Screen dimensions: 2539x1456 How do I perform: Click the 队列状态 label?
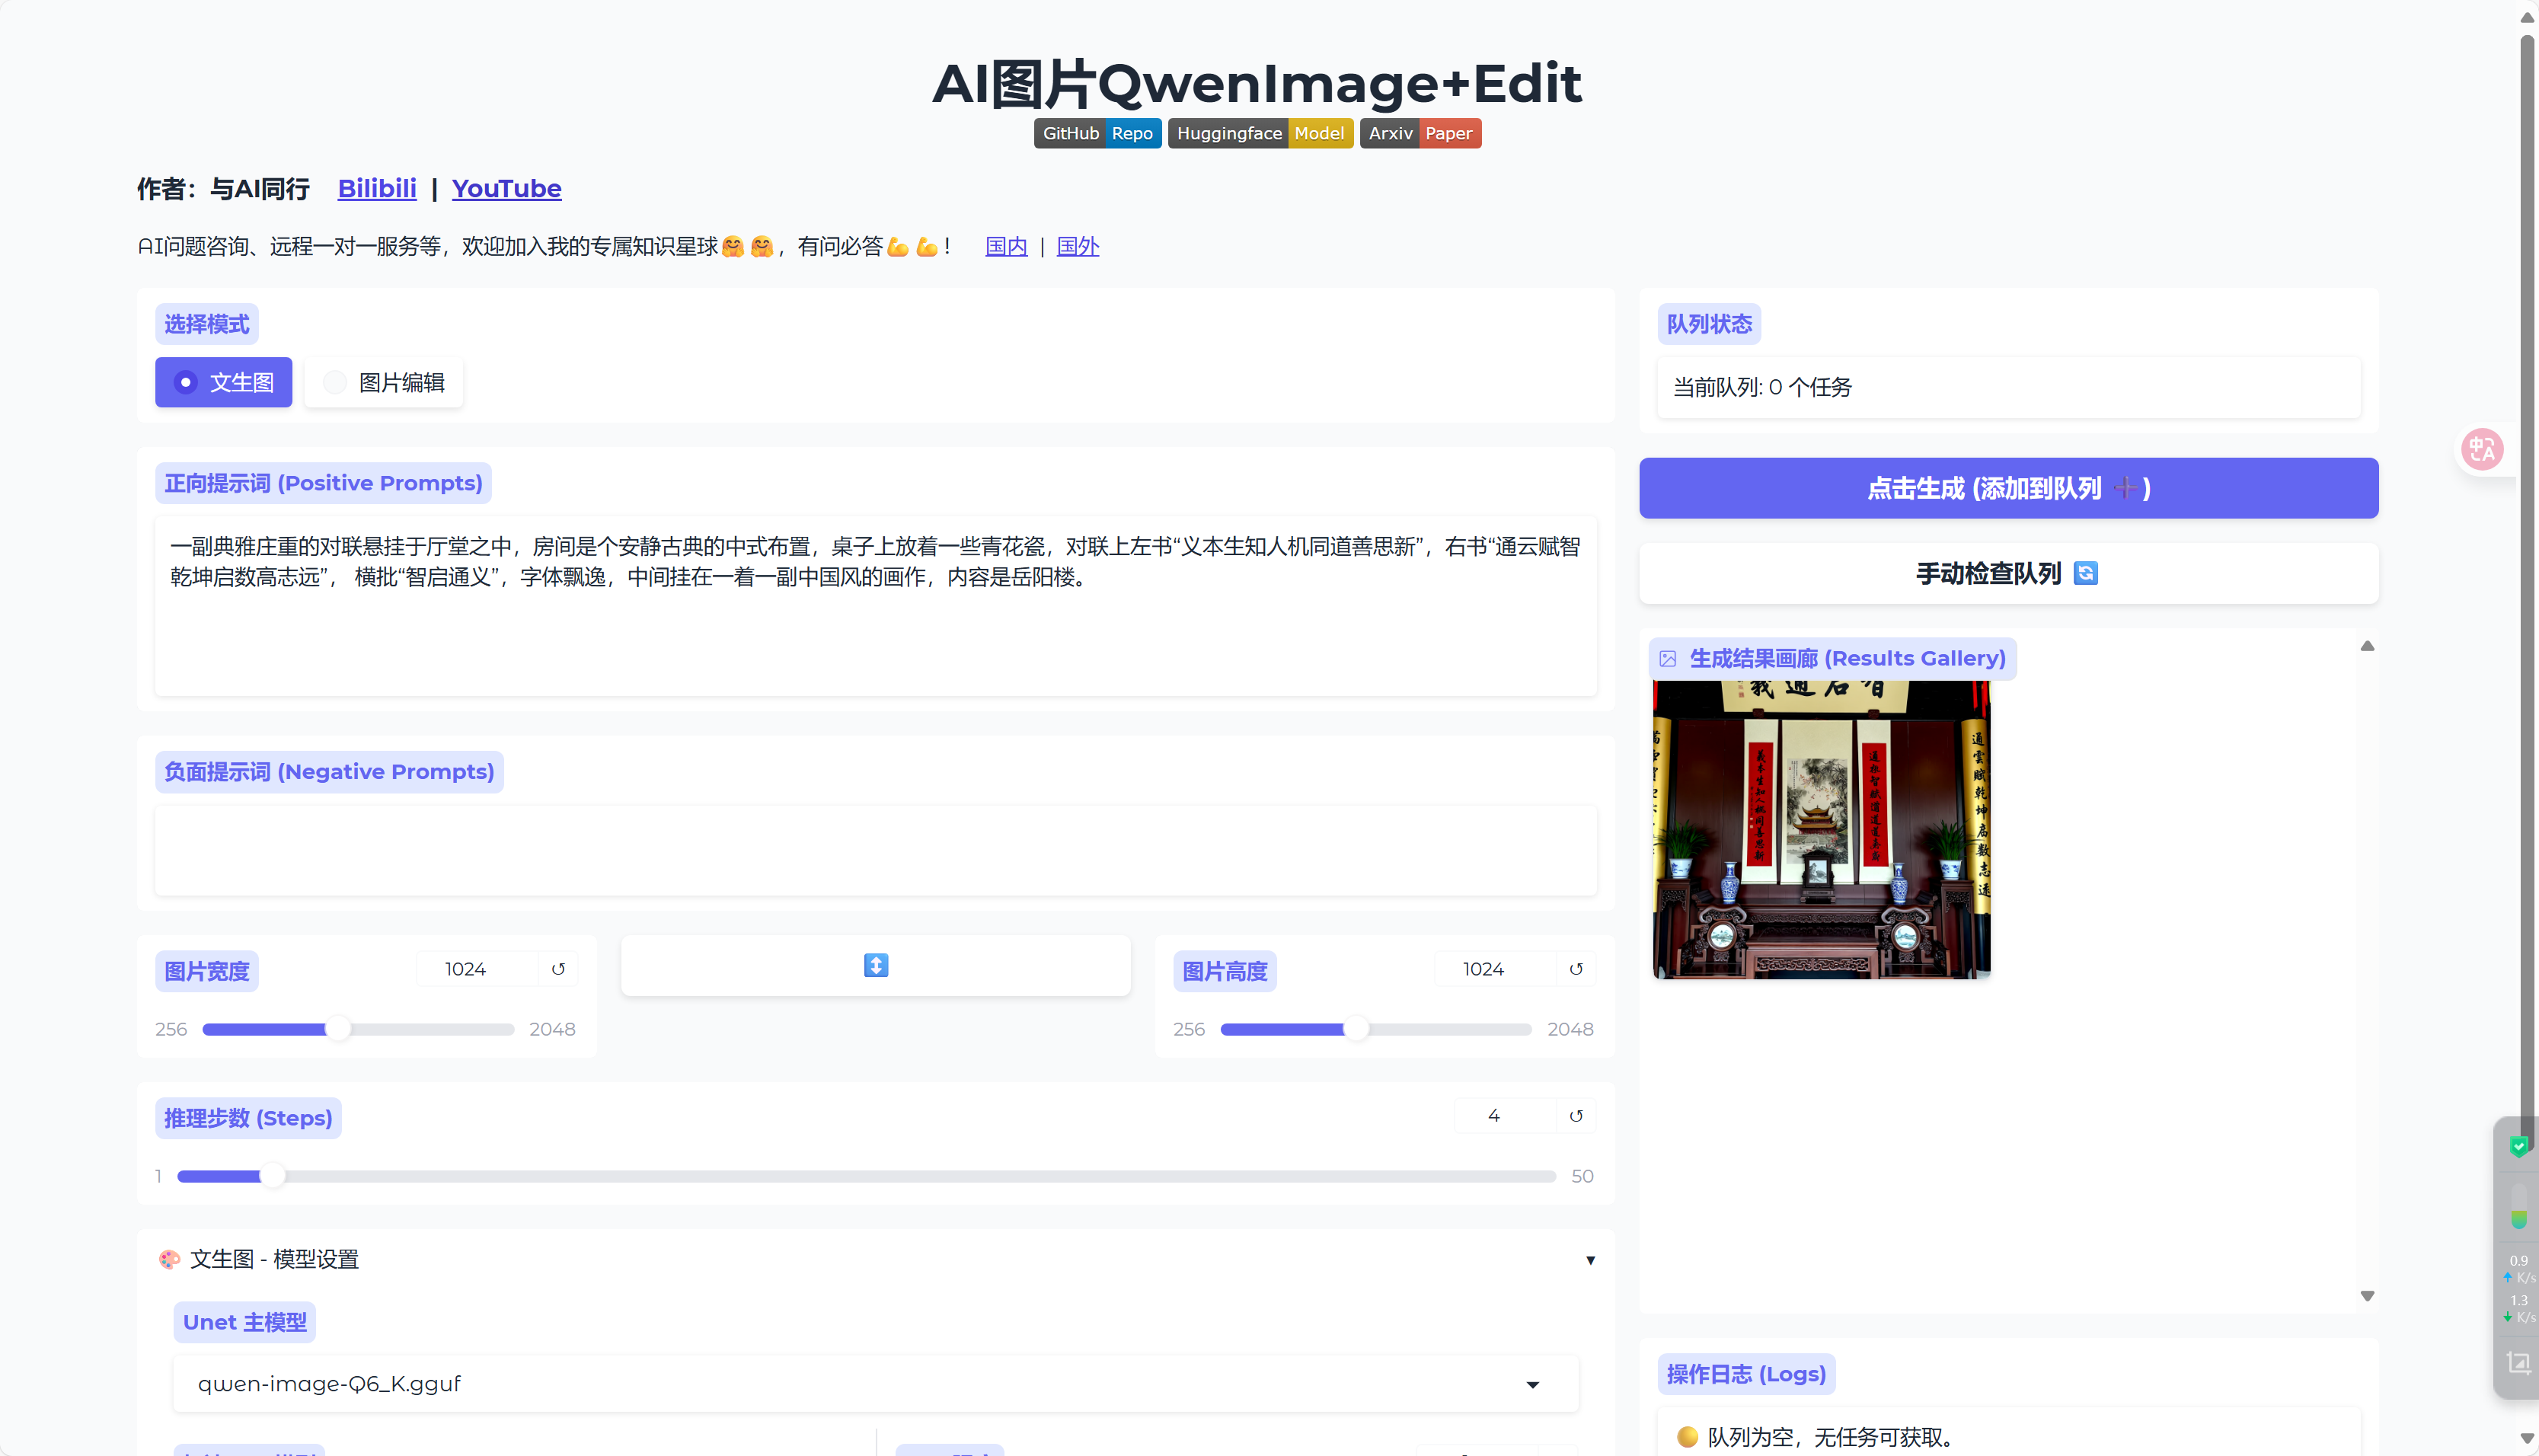pos(1709,324)
